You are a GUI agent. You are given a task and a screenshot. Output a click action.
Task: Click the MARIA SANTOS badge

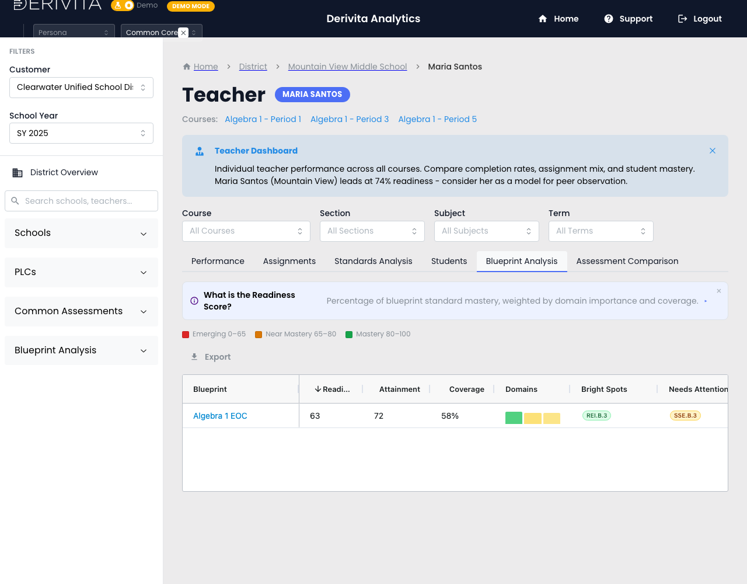312,95
